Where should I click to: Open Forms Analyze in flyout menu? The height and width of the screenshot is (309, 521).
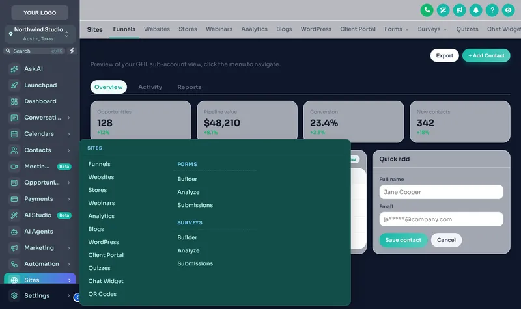click(188, 192)
